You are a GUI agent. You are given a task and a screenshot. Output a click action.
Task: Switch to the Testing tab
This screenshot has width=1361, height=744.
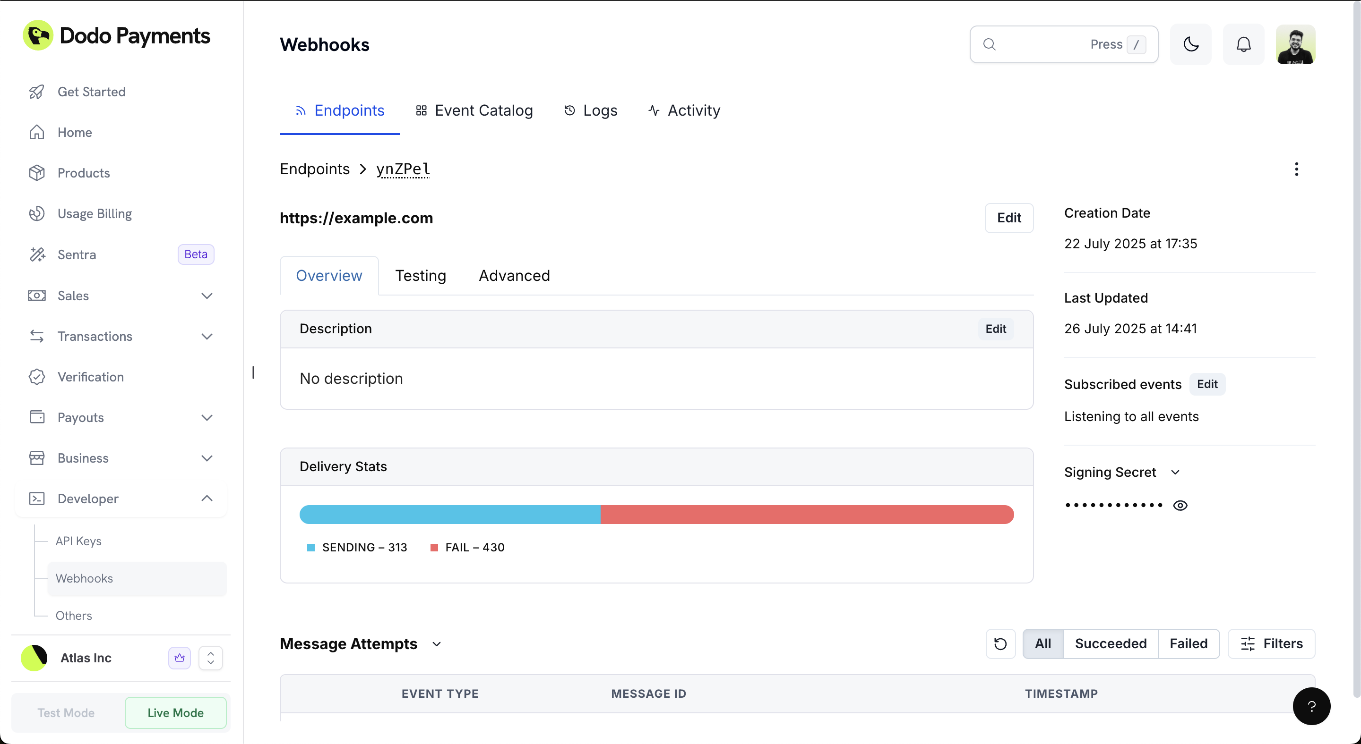pyautogui.click(x=421, y=275)
